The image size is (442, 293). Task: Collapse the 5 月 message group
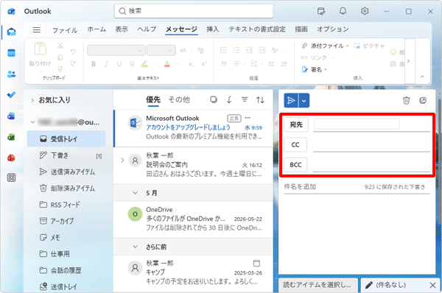click(136, 193)
